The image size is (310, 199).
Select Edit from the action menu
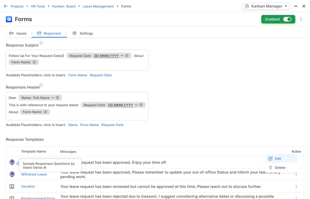point(278,159)
